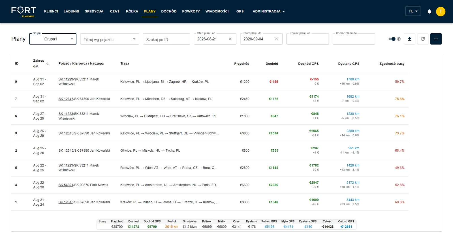Click the FORT Planning logo
This screenshot has height=241, width=453.
coord(23,12)
